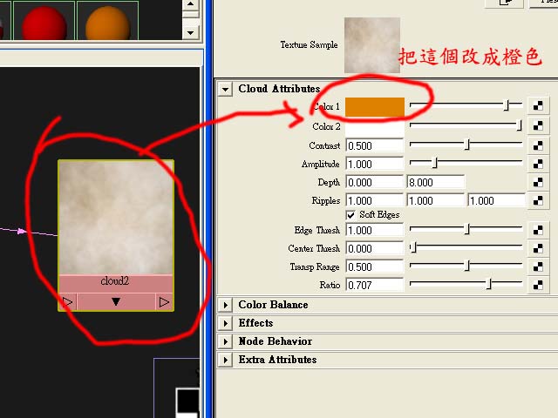
Task: Click the map button beside Depth
Action: 538,182
